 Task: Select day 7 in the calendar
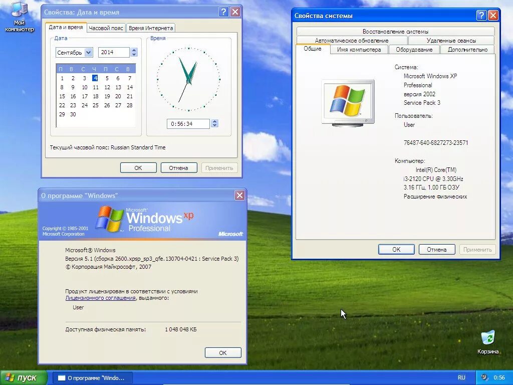point(130,78)
